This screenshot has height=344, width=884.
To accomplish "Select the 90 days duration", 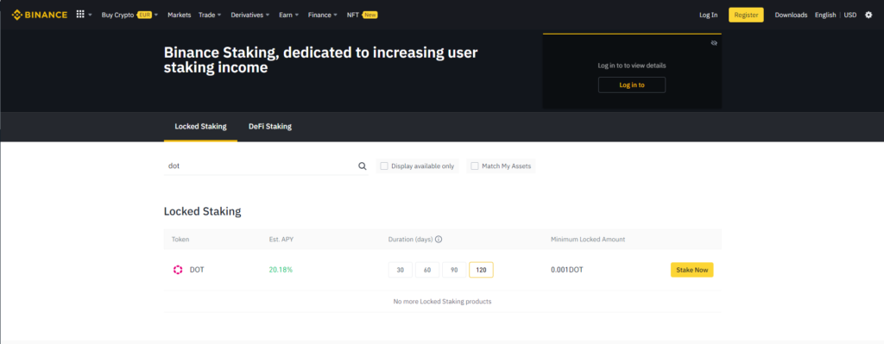I will coord(454,270).
